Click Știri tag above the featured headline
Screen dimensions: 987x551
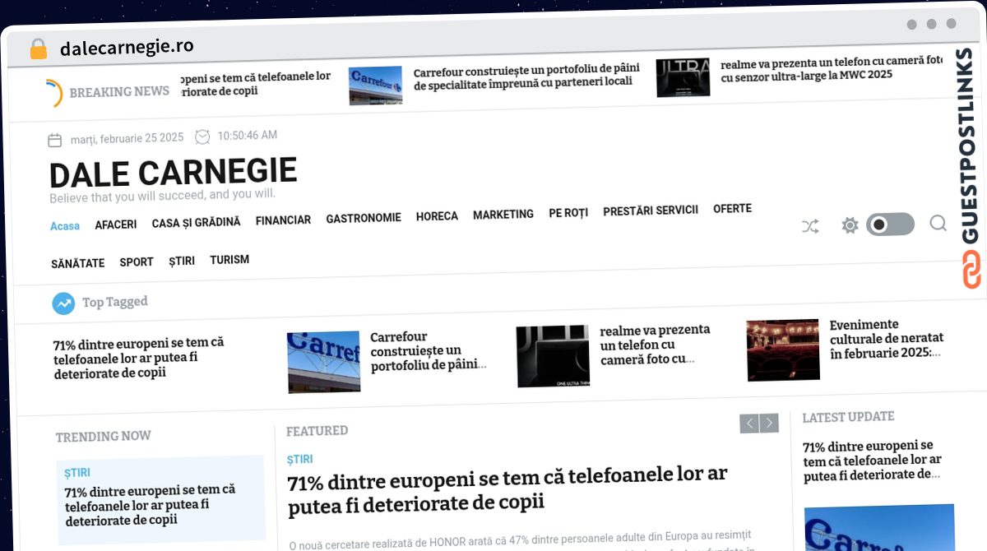click(299, 460)
